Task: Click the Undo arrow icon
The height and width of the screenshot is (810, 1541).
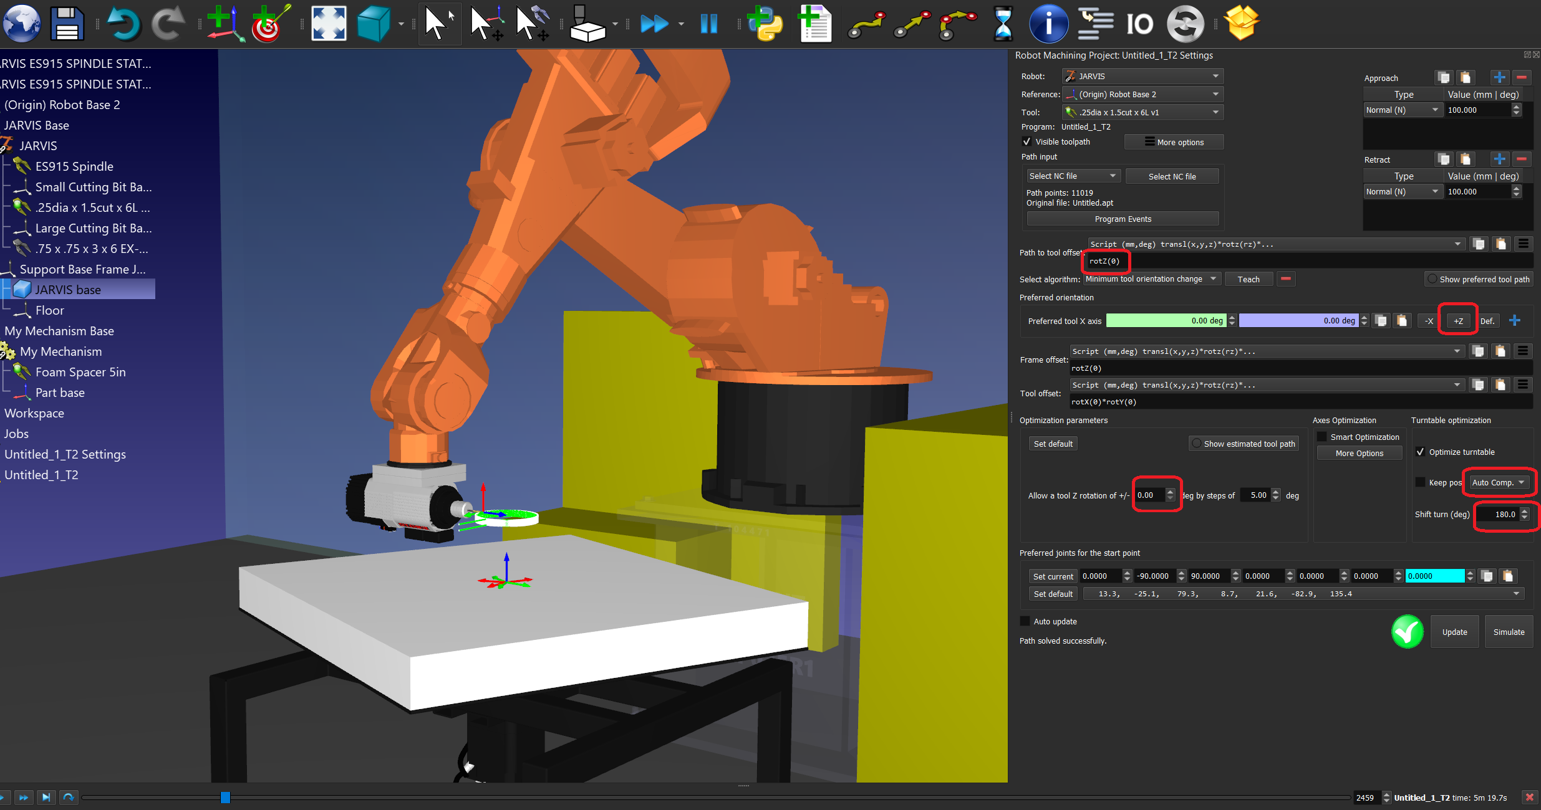Action: click(x=123, y=24)
